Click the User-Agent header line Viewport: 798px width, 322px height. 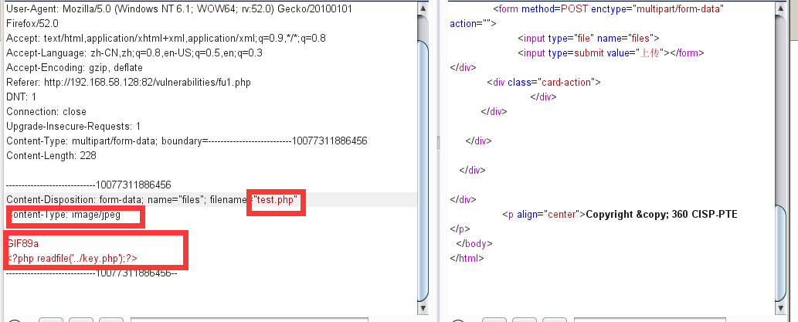coord(178,9)
